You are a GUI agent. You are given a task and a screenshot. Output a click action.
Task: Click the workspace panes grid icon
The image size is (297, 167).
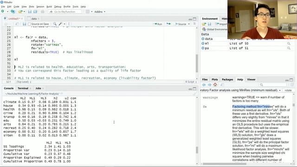click(x=88, y=12)
